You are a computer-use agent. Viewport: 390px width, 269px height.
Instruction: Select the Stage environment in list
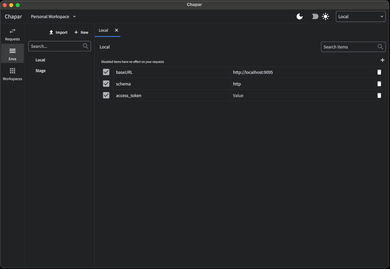click(41, 71)
